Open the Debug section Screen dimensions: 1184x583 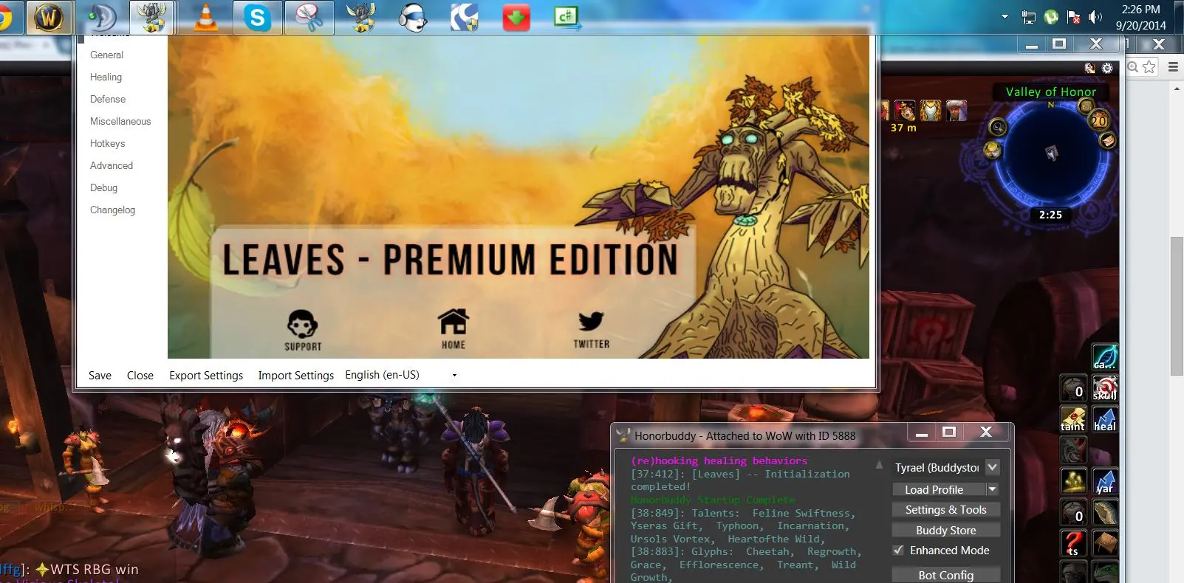[x=103, y=188]
